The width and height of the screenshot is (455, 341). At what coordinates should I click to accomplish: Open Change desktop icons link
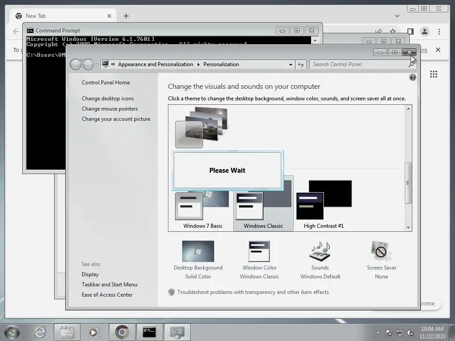(x=108, y=98)
